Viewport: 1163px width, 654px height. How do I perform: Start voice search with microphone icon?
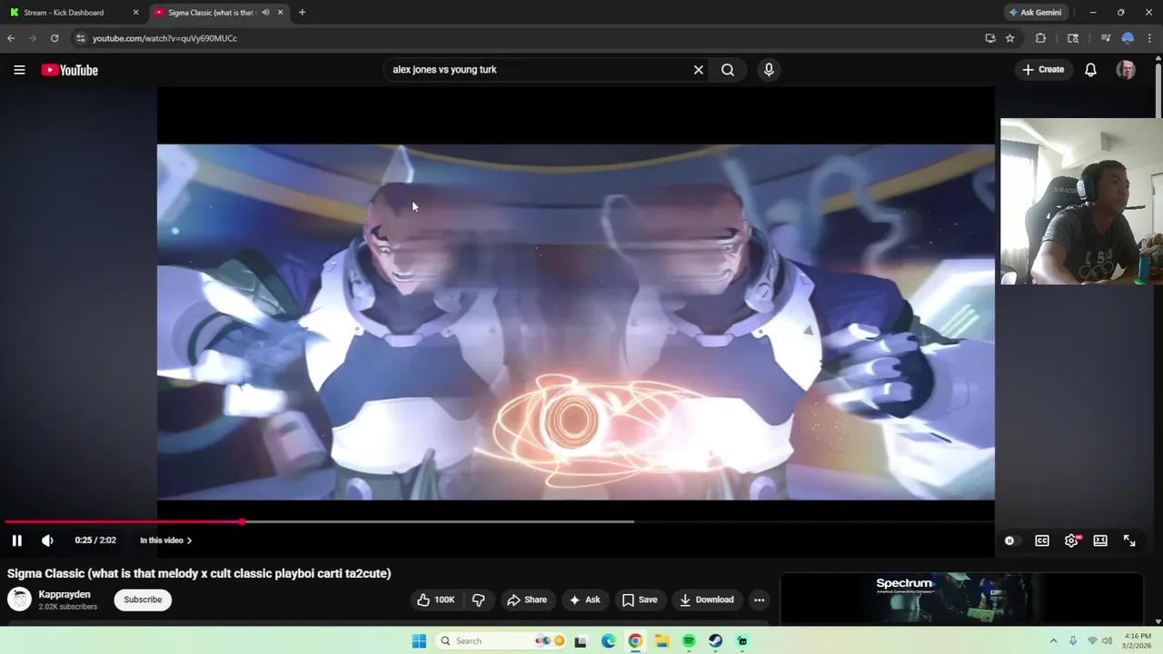click(769, 70)
